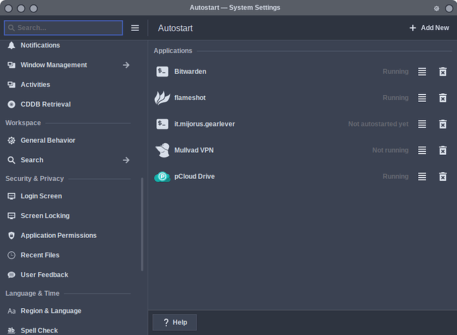Click the sidebar vertical scrollbar

[x=142, y=224]
